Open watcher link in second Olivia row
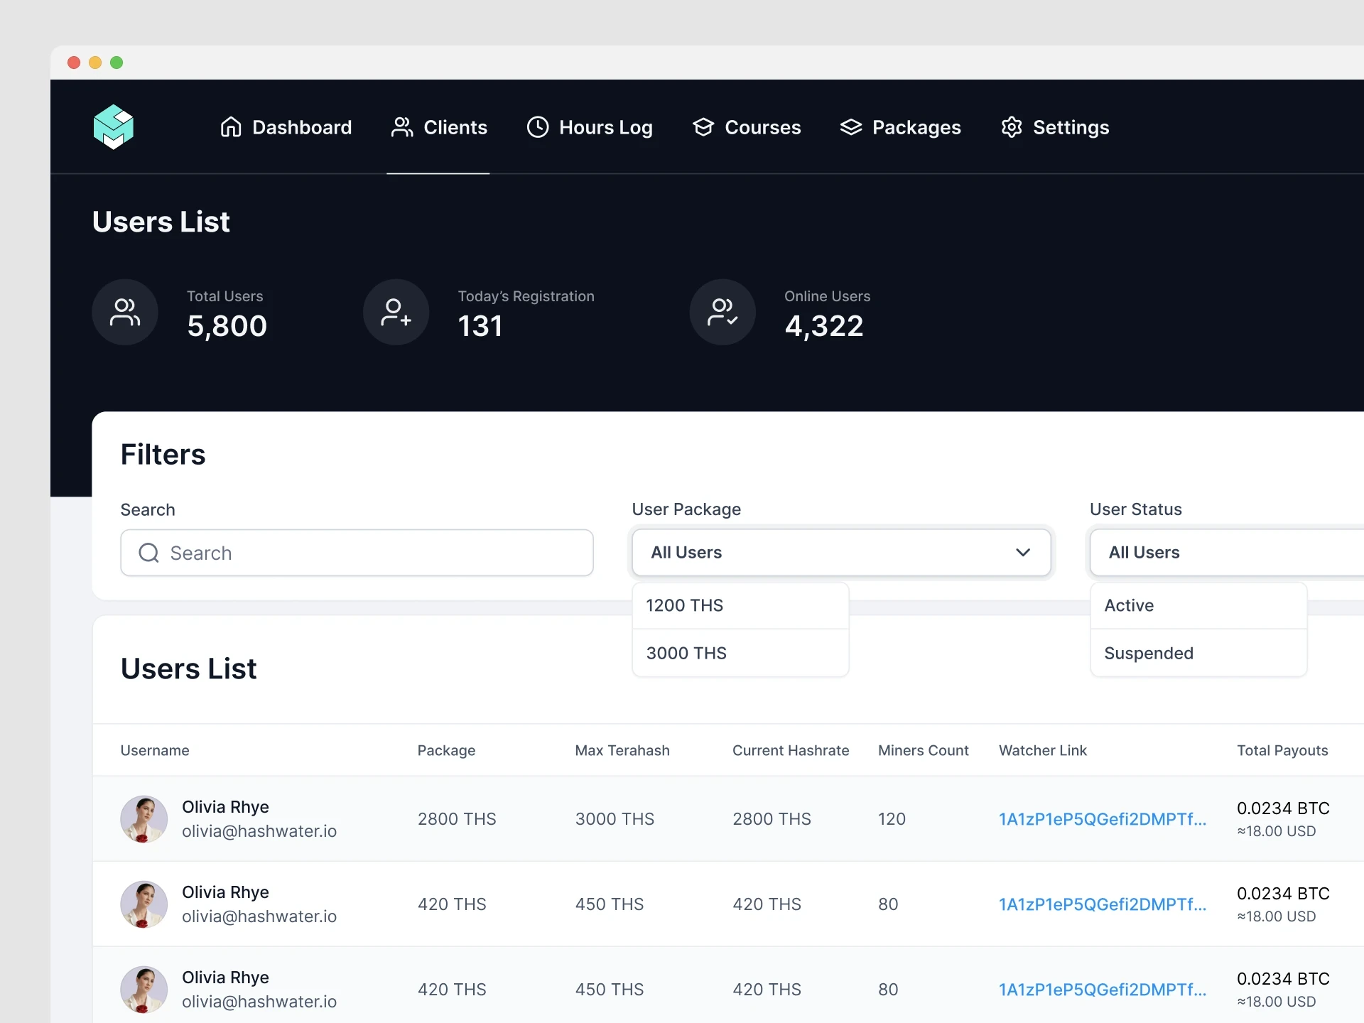This screenshot has width=1364, height=1023. click(x=1103, y=904)
